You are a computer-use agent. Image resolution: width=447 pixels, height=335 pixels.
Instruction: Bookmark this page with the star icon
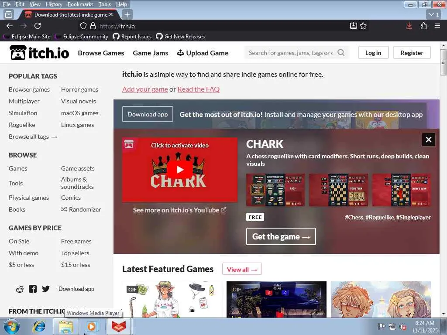[x=363, y=26]
